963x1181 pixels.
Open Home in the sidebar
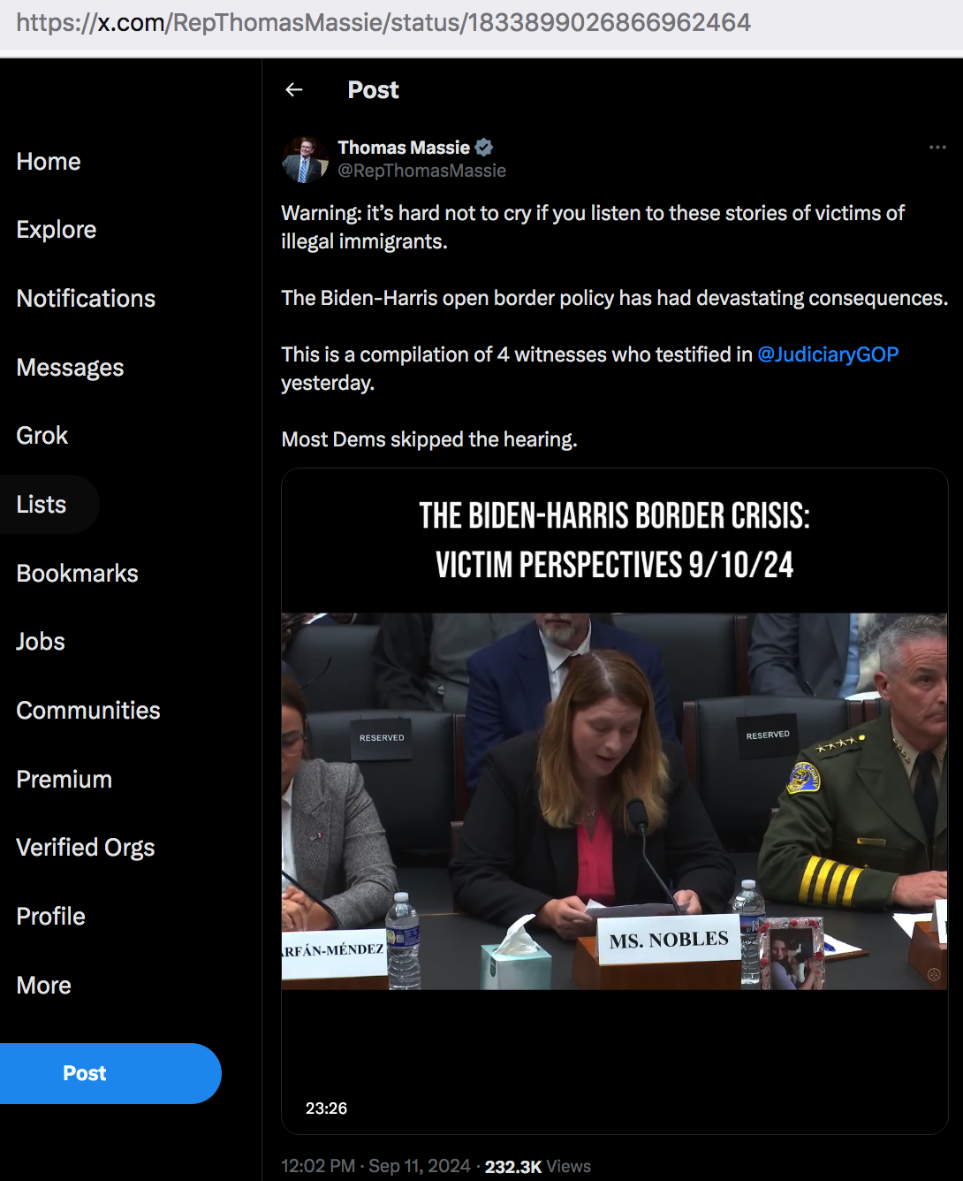(x=49, y=162)
